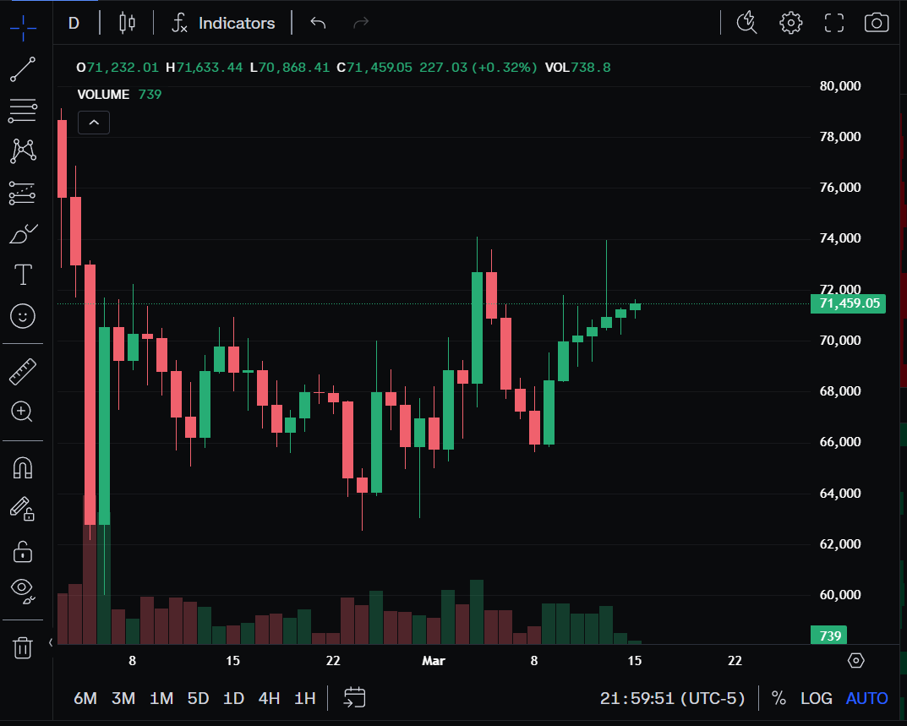Click the VOL738.8 readout

[578, 68]
